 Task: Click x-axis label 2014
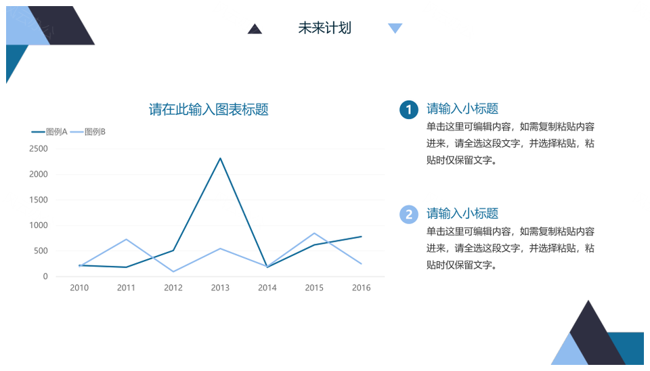267,288
